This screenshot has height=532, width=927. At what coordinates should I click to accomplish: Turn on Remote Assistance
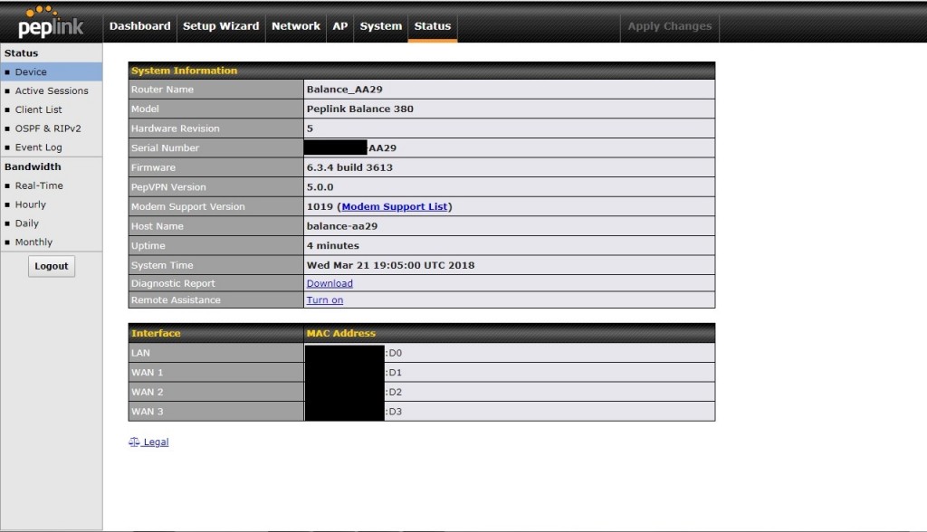click(x=325, y=299)
